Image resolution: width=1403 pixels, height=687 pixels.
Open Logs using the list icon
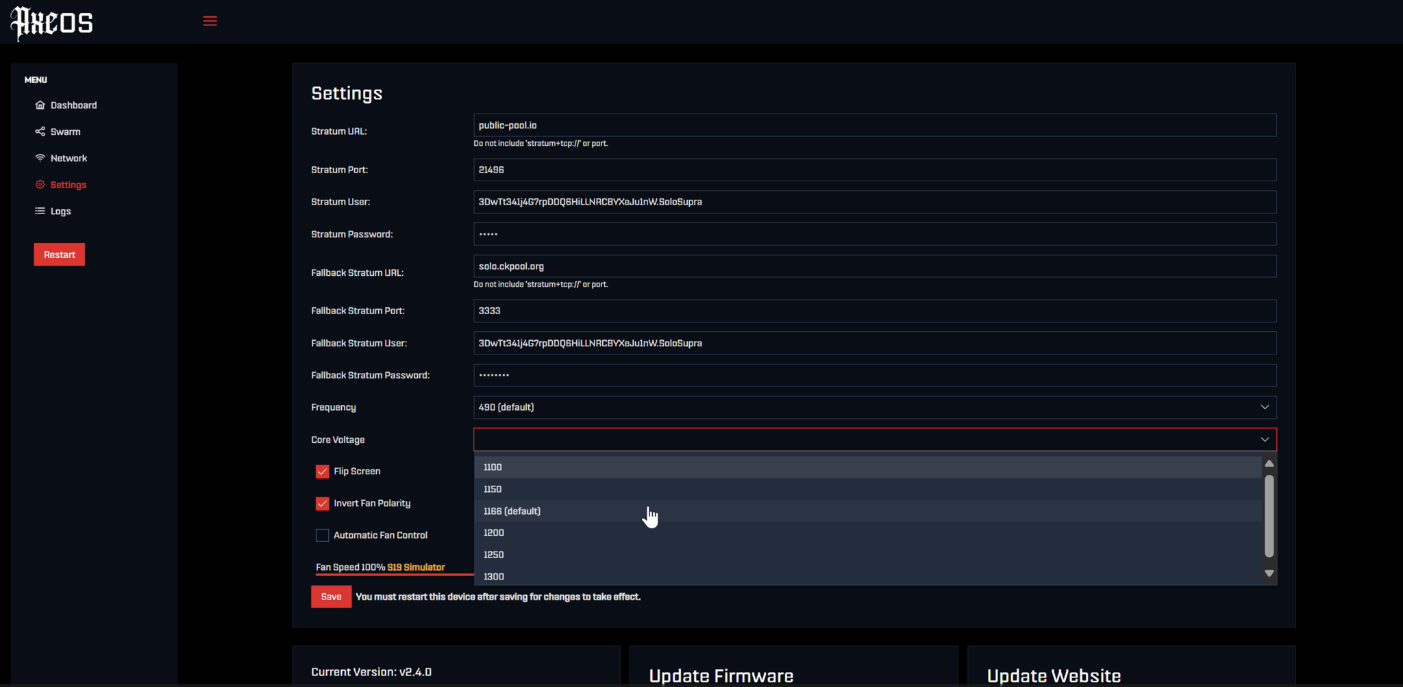[39, 211]
